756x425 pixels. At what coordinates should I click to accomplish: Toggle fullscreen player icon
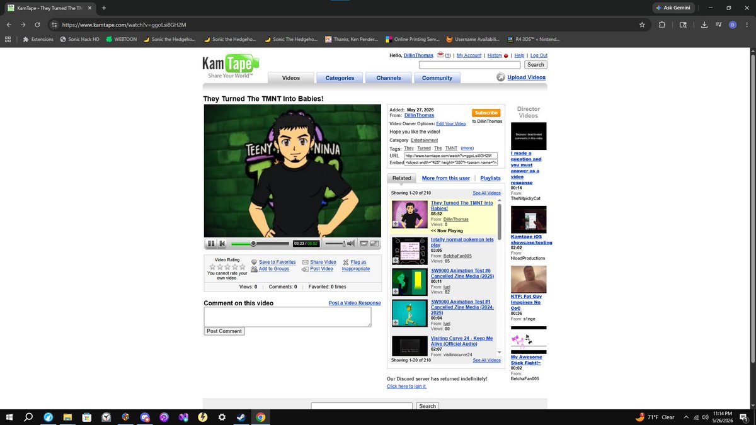374,244
